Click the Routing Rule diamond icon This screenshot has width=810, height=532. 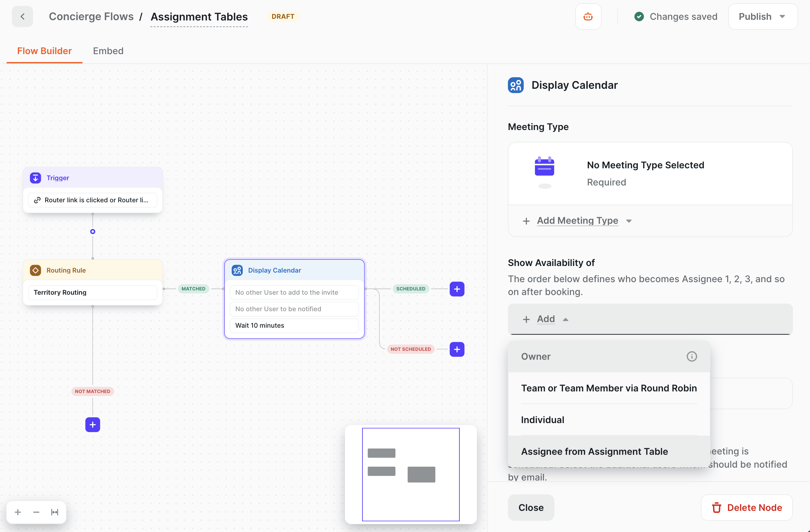pos(35,270)
